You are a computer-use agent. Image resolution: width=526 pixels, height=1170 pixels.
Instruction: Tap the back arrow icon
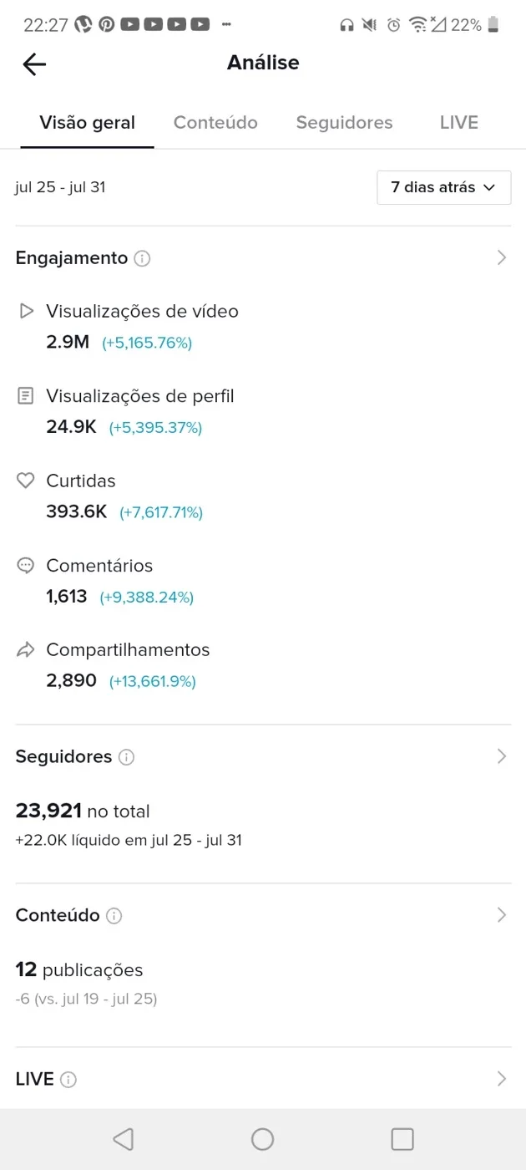click(34, 64)
